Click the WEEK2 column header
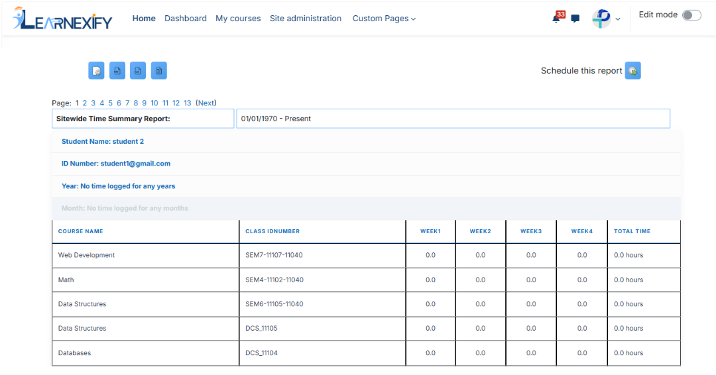Image resolution: width=716 pixels, height=375 pixels. coord(481,231)
